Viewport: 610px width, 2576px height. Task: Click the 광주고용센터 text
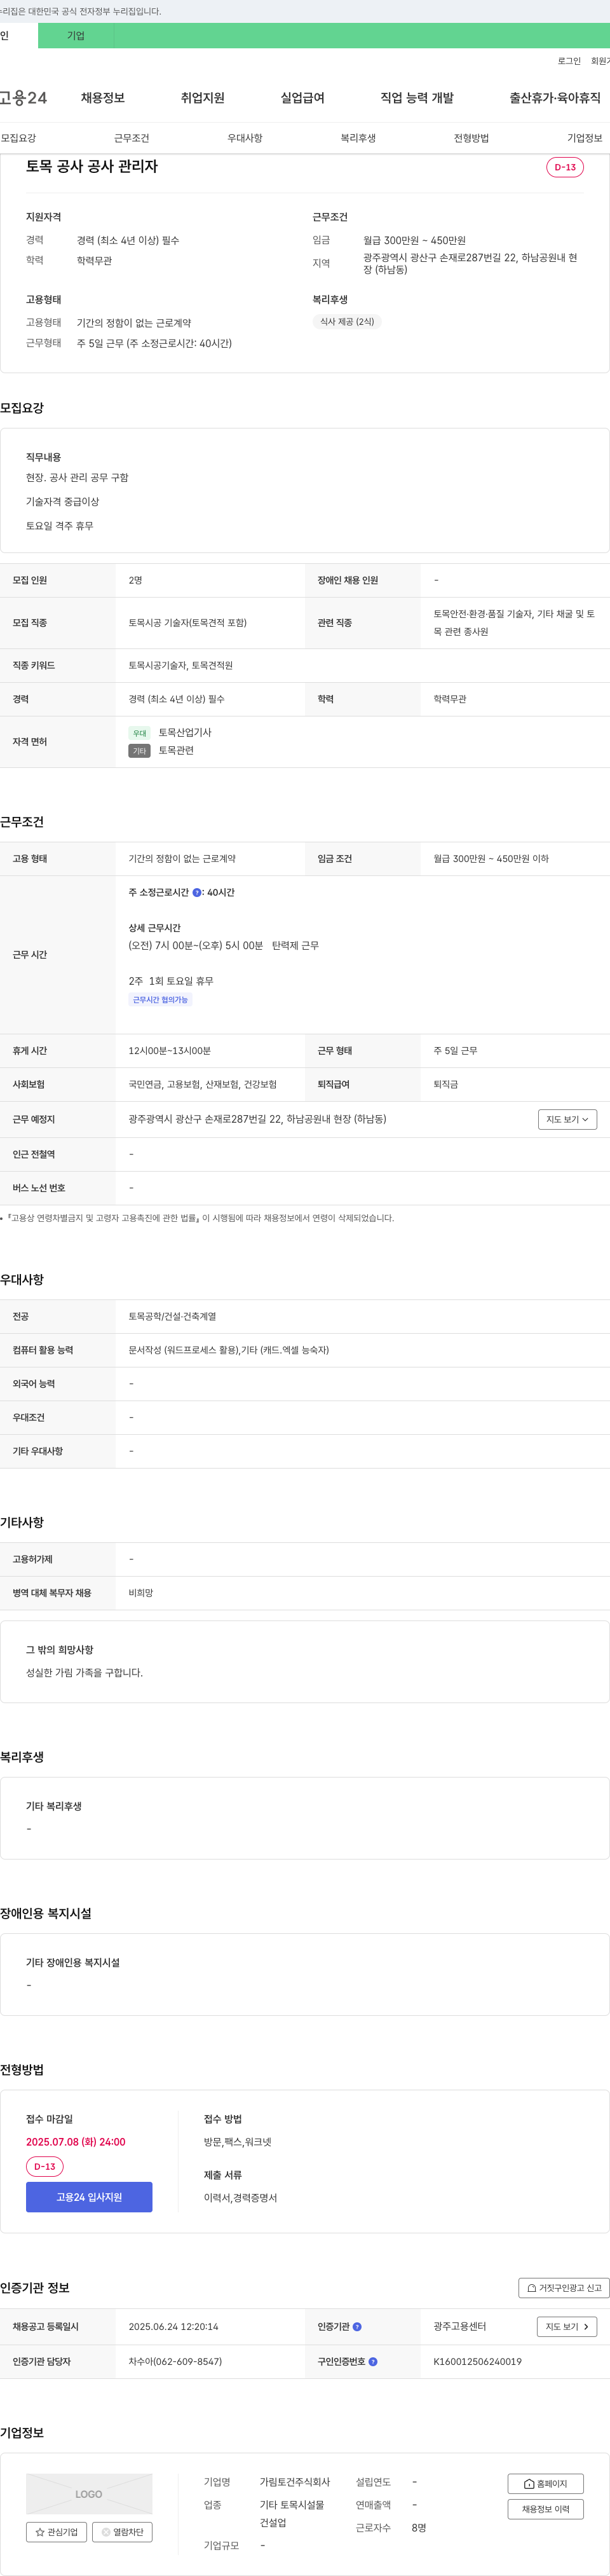(460, 2327)
